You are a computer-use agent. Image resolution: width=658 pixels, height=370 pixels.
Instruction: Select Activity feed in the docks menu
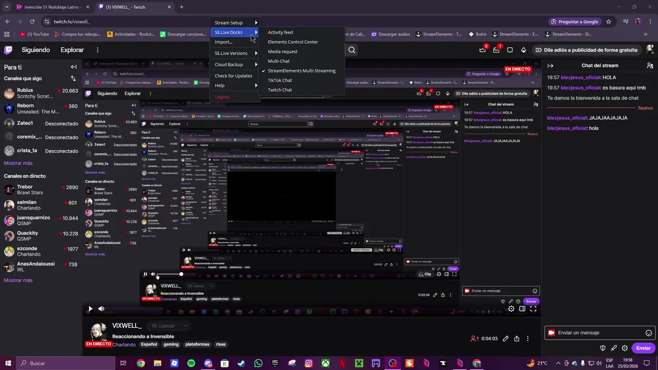[280, 32]
